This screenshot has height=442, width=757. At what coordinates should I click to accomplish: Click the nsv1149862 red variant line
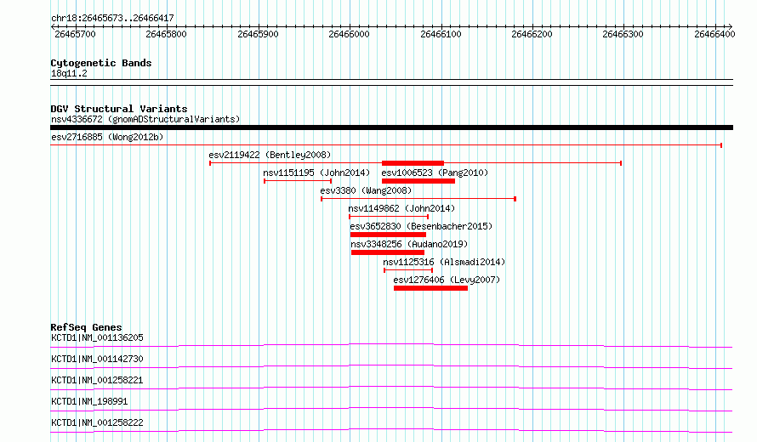point(389,217)
